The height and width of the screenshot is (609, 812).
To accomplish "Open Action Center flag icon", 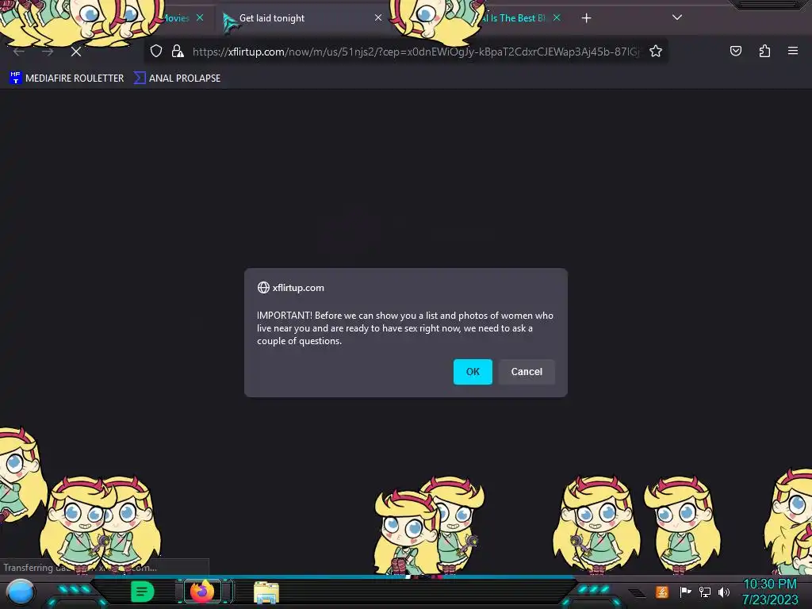I will click(x=685, y=592).
